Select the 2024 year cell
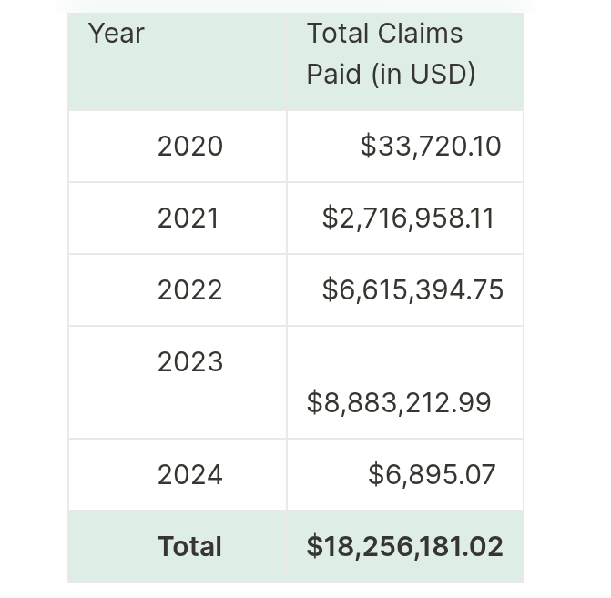The height and width of the screenshot is (598, 611). click(x=189, y=475)
